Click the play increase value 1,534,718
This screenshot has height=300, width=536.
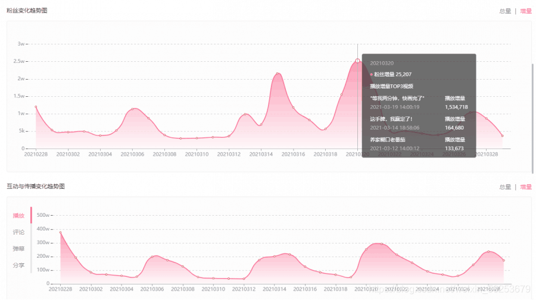pyautogui.click(x=456, y=107)
